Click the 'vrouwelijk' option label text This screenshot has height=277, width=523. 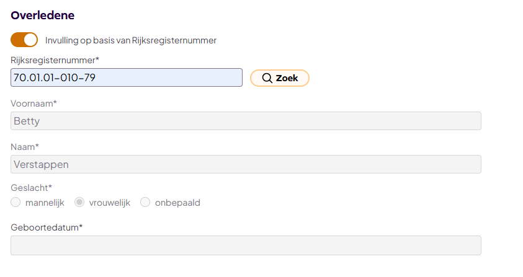tap(110, 203)
